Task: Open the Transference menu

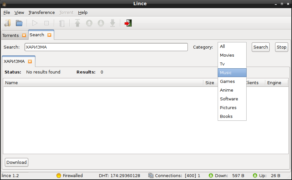Action: coord(42,12)
